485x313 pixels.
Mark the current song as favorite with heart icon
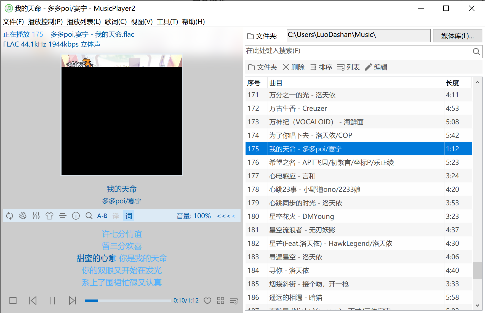[207, 300]
